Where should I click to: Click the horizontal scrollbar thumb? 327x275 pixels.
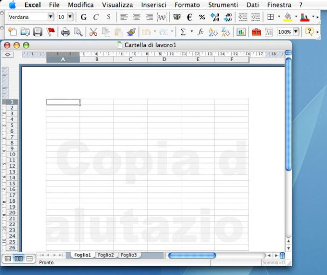click(x=192, y=255)
